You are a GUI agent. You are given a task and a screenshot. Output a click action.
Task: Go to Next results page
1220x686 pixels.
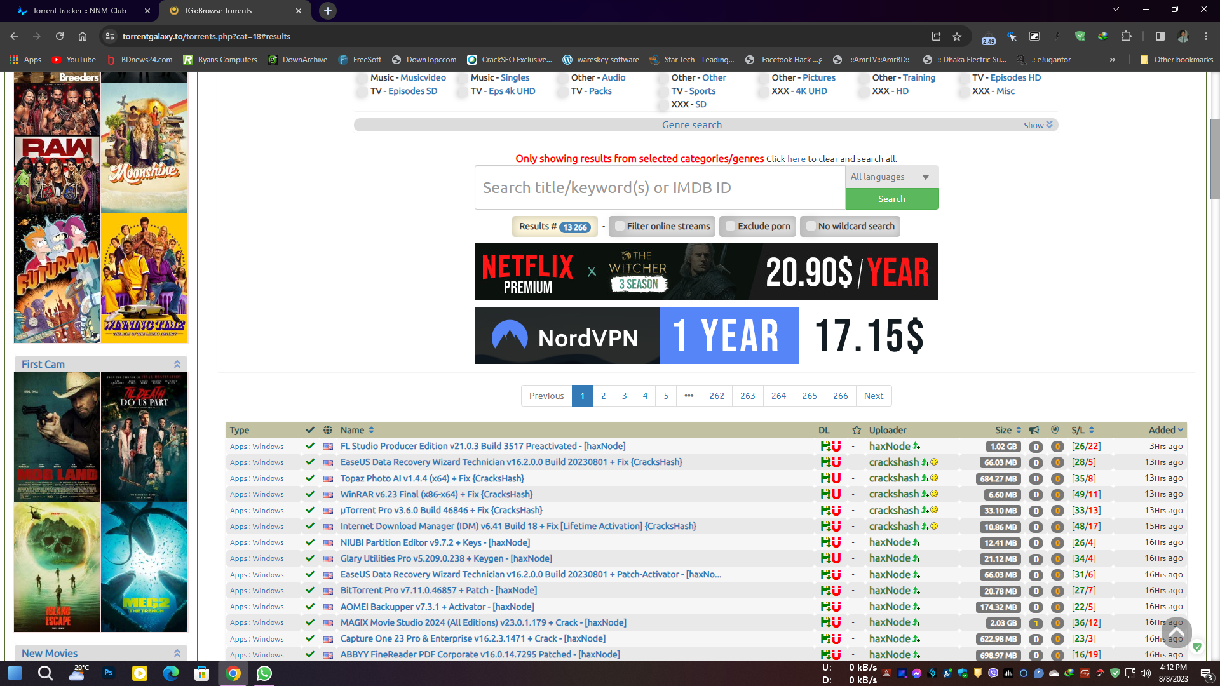(874, 396)
